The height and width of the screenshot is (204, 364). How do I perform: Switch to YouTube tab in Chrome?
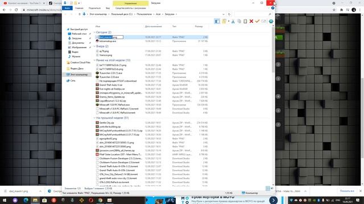click(x=23, y=3)
